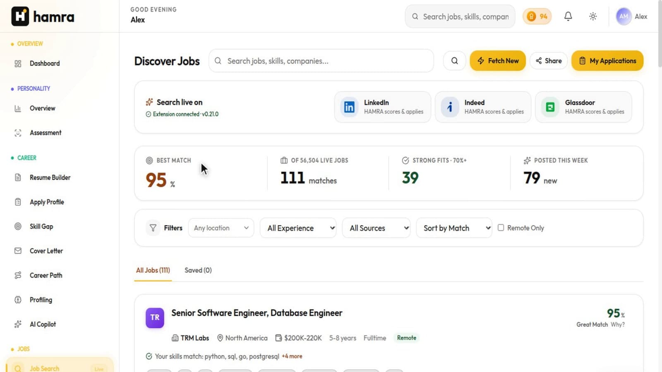Click AI Copilot sparkle icon

coord(18,324)
